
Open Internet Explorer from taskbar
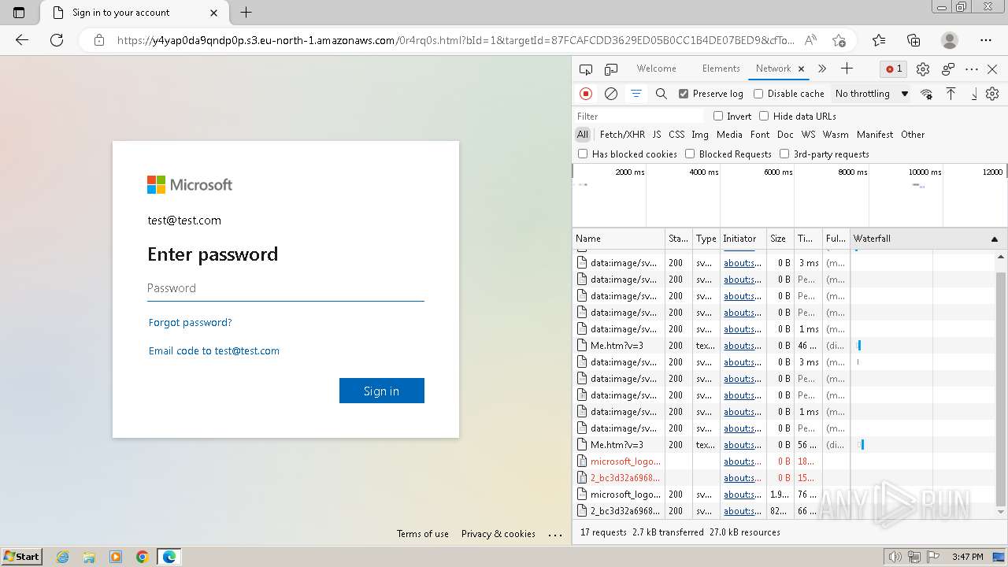[x=62, y=557]
